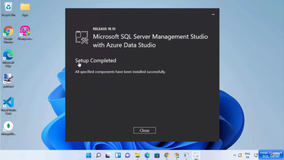This screenshot has height=160, width=284.
Task: Open the Recycle Bin desktop icon
Action: coord(8,9)
